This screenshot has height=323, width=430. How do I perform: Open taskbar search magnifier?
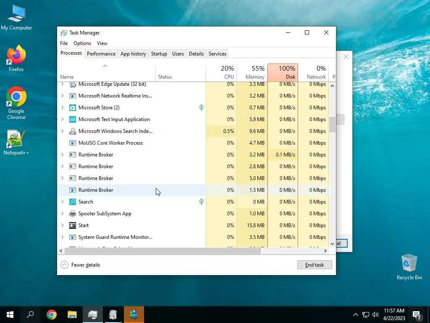[30, 315]
